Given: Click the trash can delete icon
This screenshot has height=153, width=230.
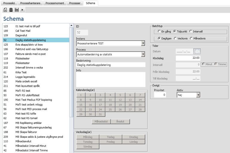Looking at the screenshot, I should click(11, 10).
